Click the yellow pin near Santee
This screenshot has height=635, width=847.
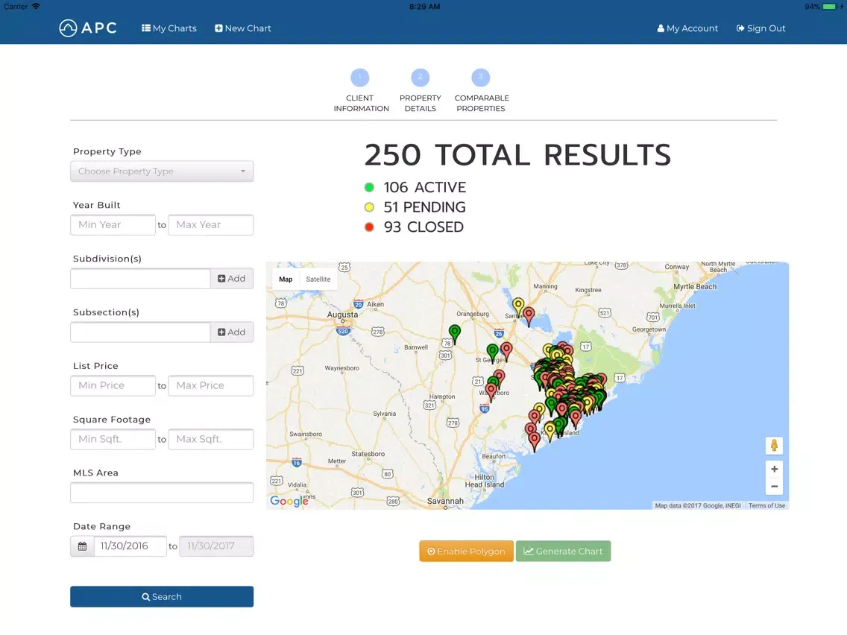point(518,305)
